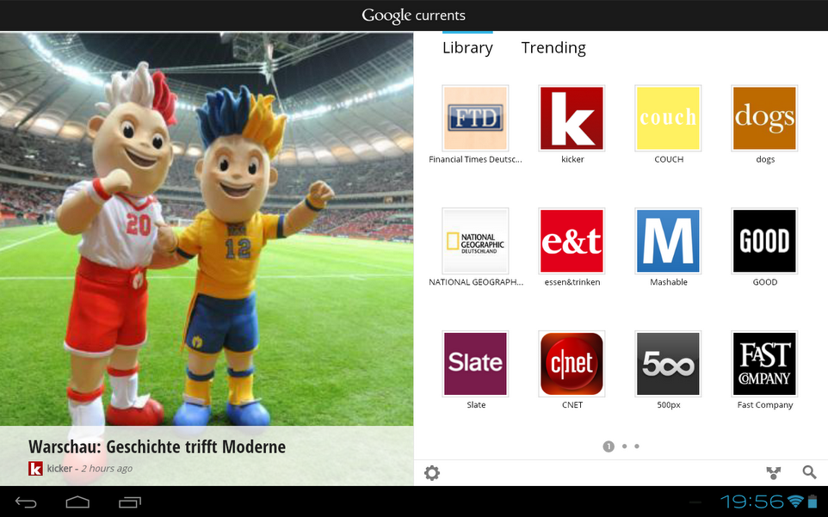Image resolution: width=828 pixels, height=517 pixels.
Task: Switch to the Trending tab
Action: coord(553,47)
